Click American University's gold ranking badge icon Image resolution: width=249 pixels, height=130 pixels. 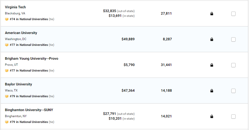[7, 45]
